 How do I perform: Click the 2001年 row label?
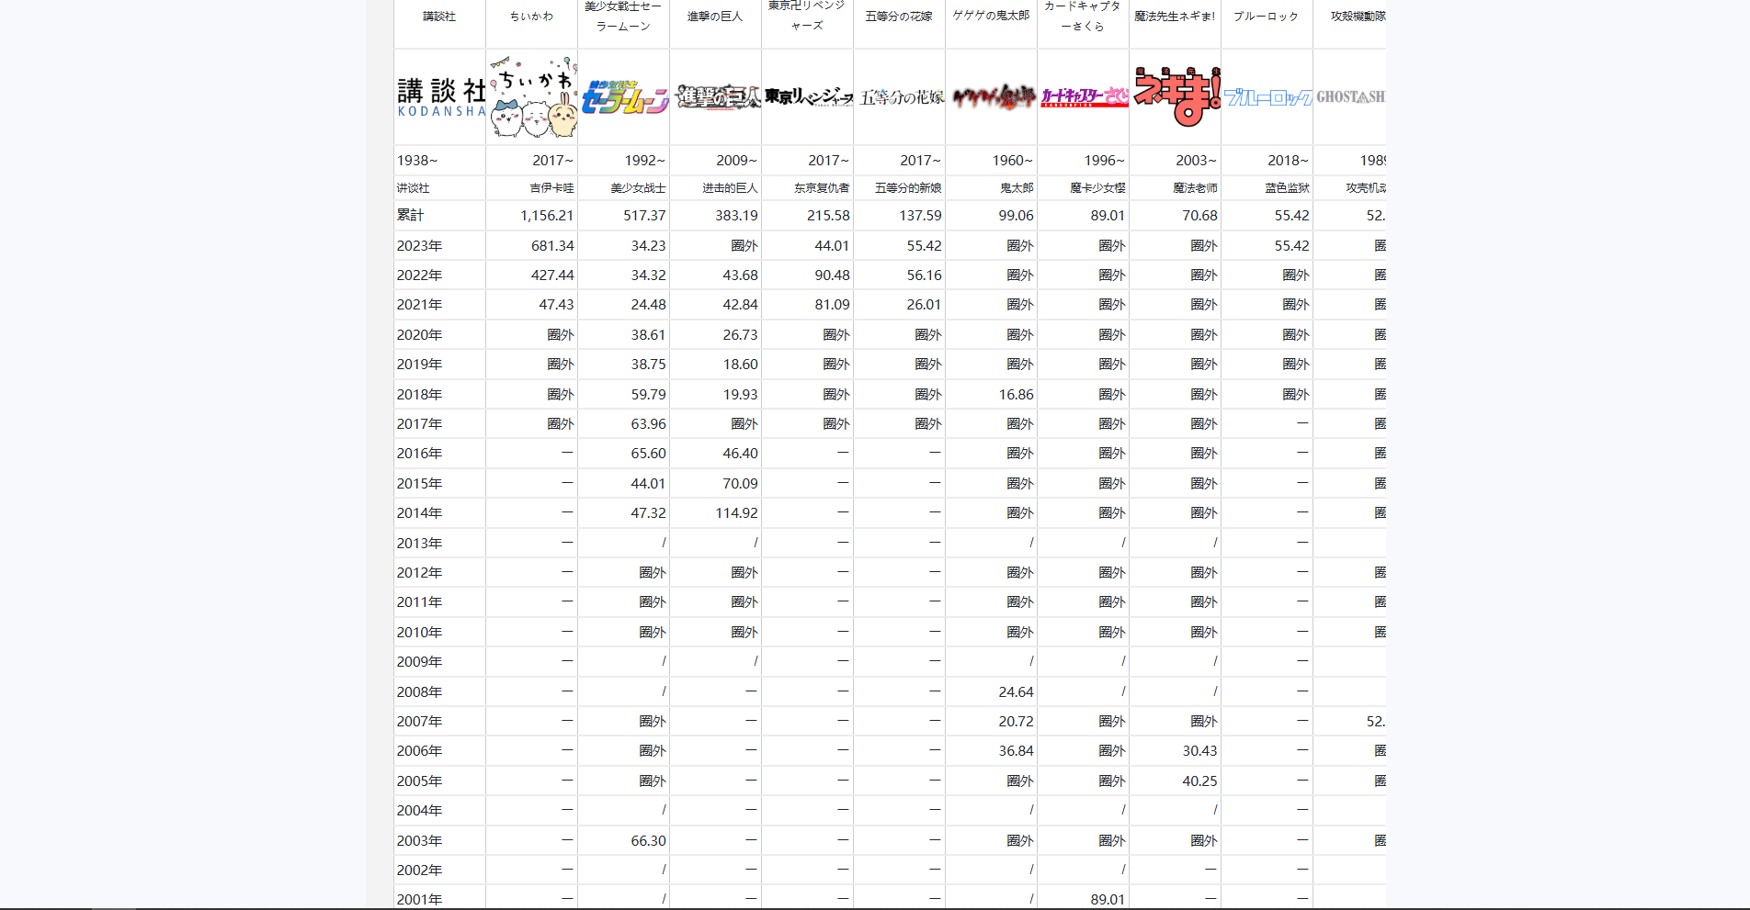[x=419, y=900]
